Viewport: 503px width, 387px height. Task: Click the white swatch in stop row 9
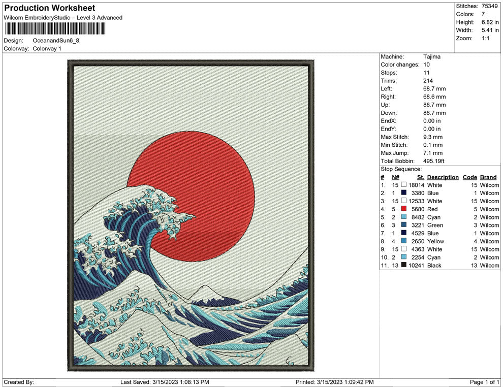(404, 249)
